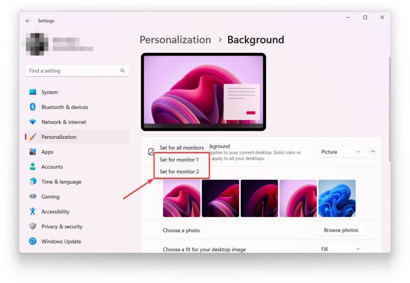
Task: Choose Set for monitor 2
Action: (182, 172)
